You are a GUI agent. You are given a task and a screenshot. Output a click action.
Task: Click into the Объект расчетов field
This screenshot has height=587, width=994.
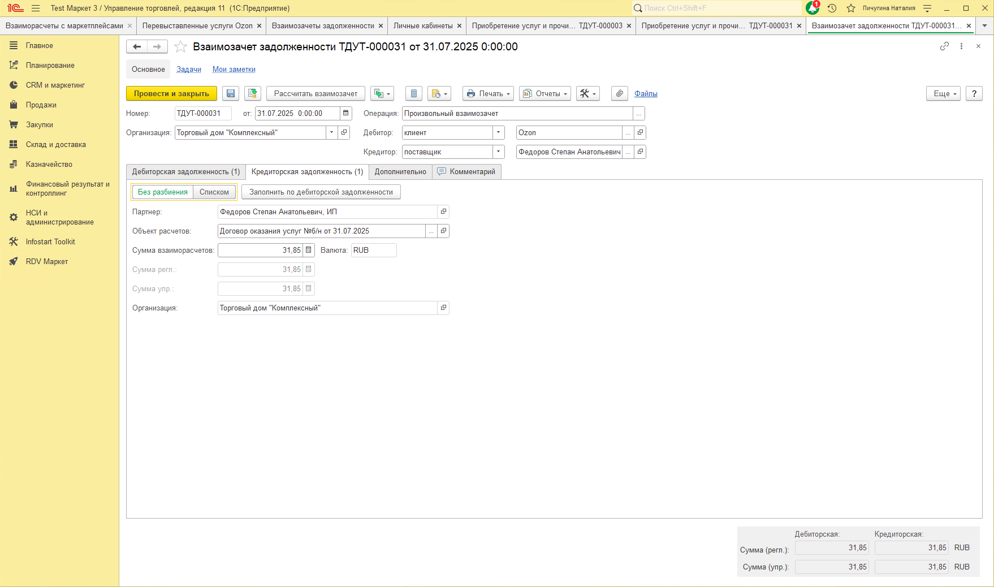(x=321, y=231)
